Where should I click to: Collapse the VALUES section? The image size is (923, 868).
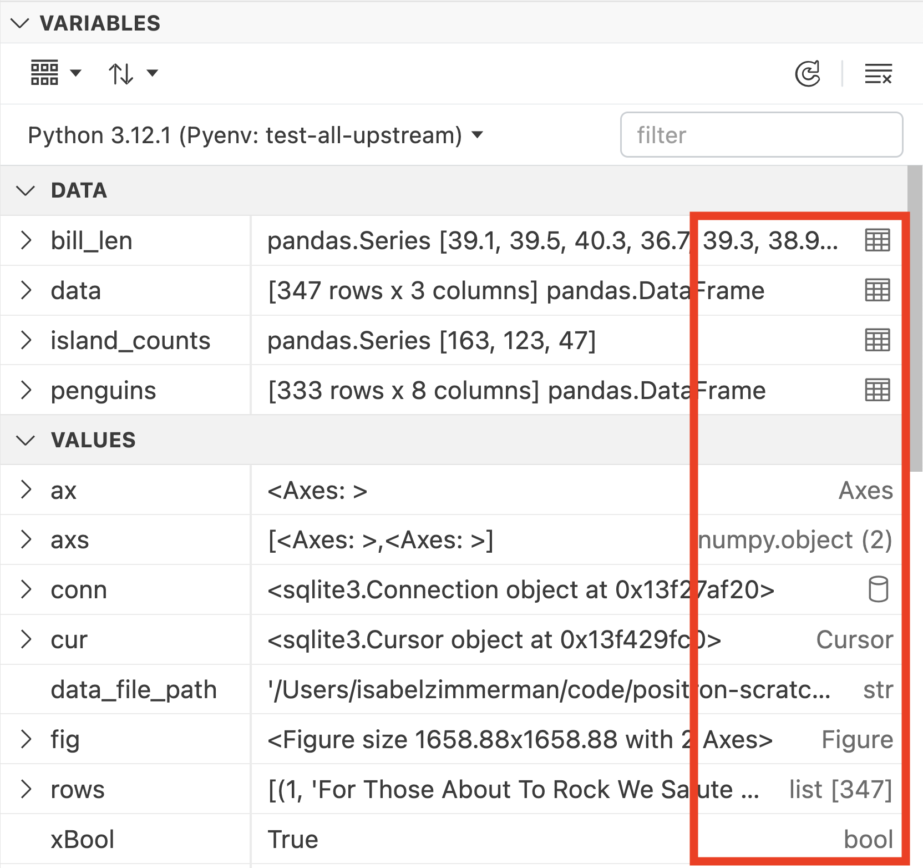pyautogui.click(x=24, y=440)
